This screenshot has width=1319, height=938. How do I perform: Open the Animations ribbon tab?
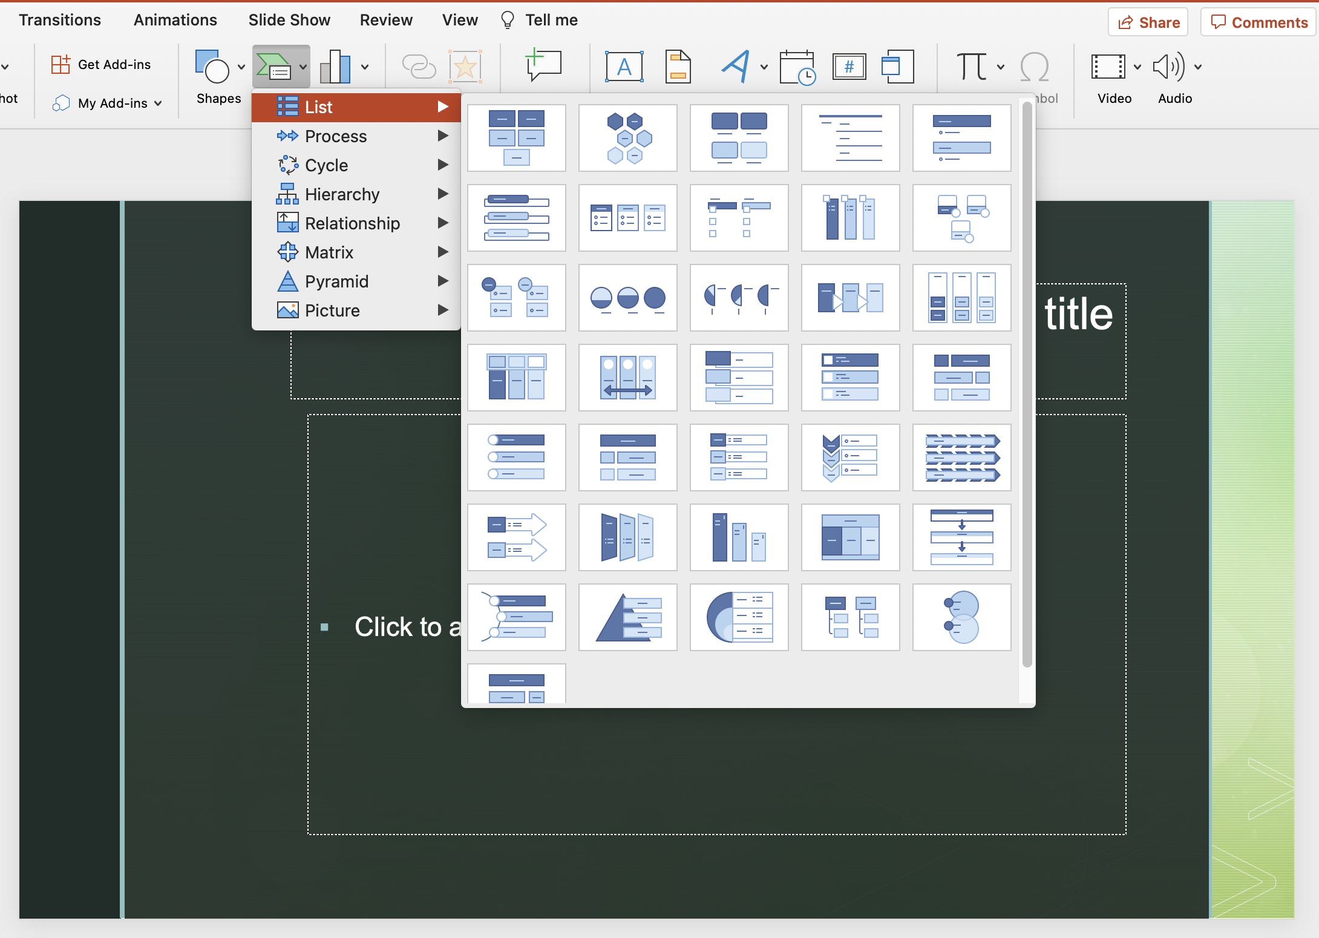[x=175, y=20]
